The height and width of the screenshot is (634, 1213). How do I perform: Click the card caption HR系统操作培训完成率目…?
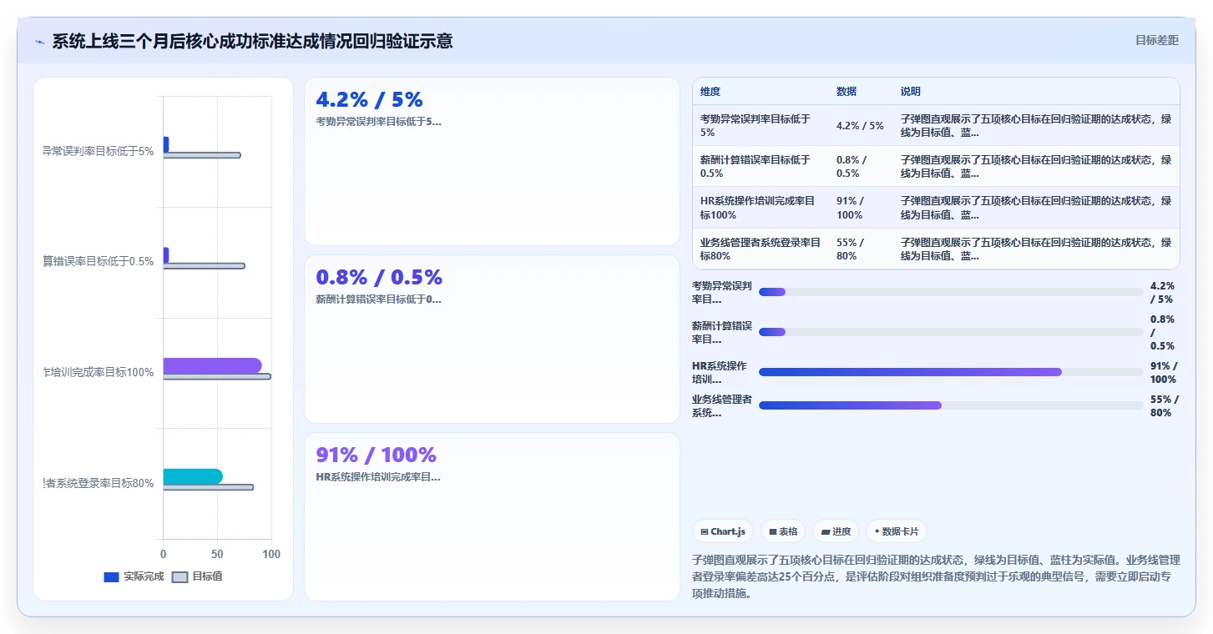point(377,477)
